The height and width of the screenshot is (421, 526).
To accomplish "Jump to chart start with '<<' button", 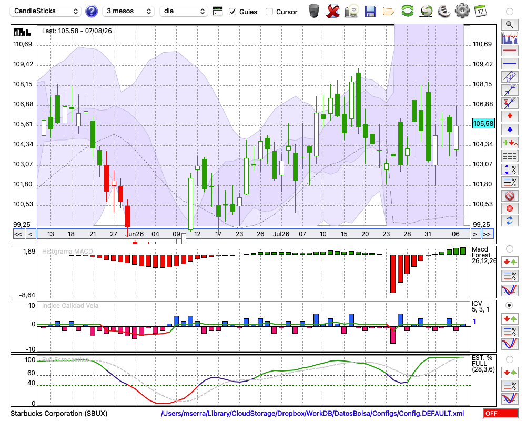I will (18, 234).
